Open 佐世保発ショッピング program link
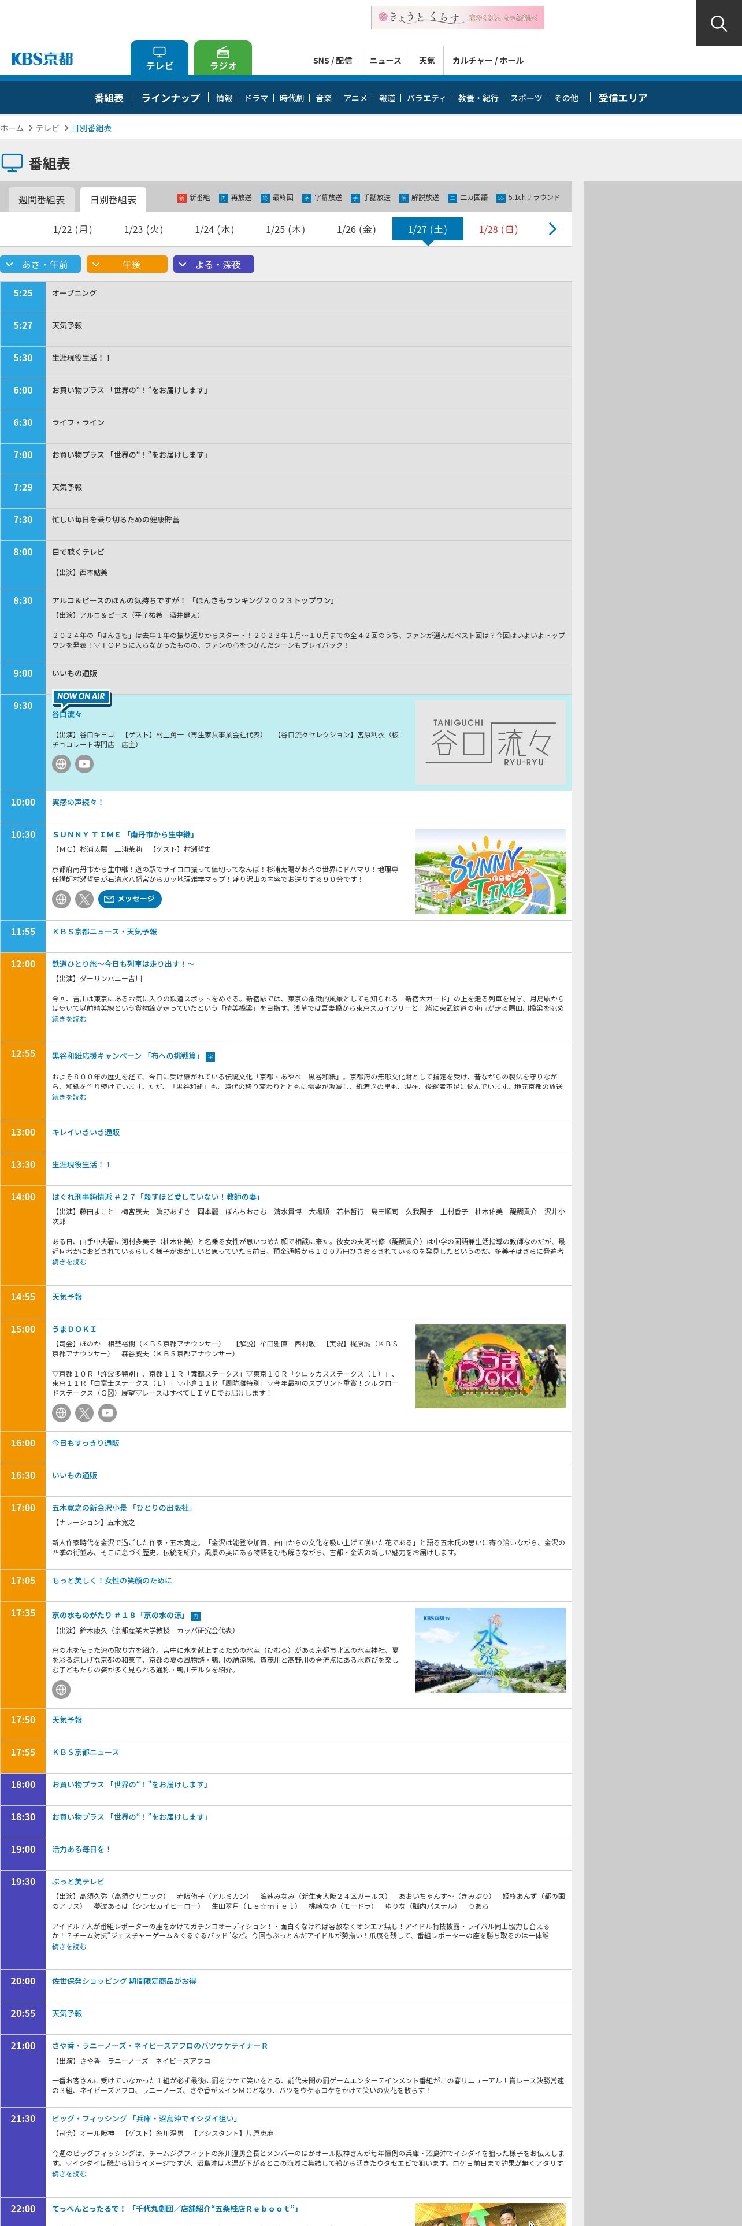The image size is (742, 2226). click(x=124, y=1980)
